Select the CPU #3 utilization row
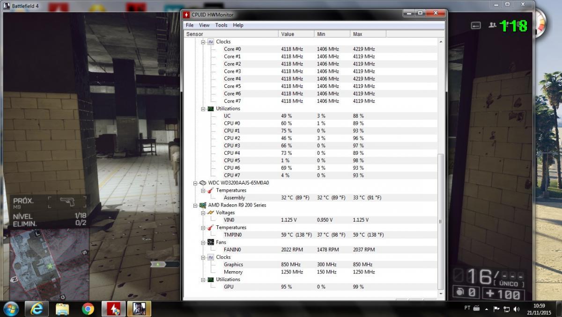The height and width of the screenshot is (317, 562). click(x=311, y=145)
